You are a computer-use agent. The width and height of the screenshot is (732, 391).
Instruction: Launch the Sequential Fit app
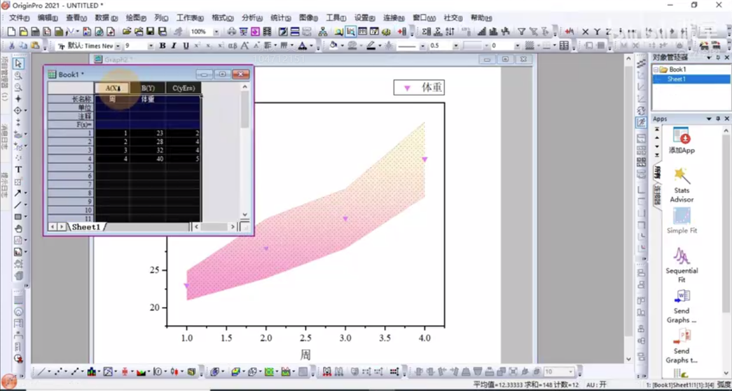[681, 256]
